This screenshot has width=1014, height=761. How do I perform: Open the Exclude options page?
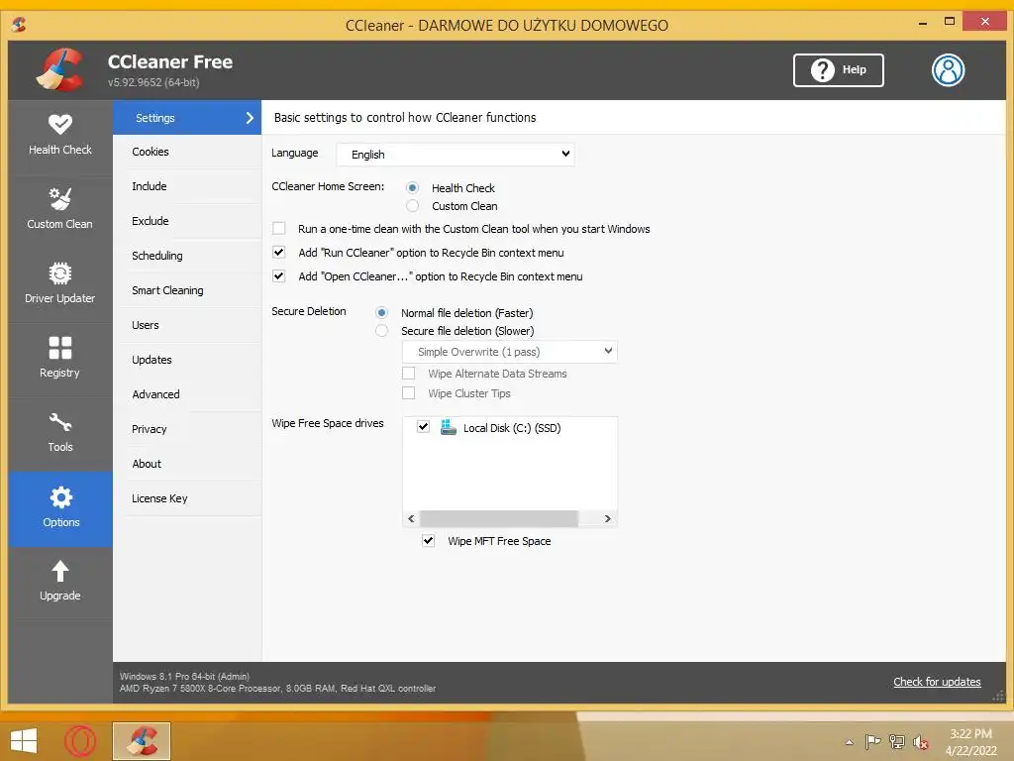(187, 221)
